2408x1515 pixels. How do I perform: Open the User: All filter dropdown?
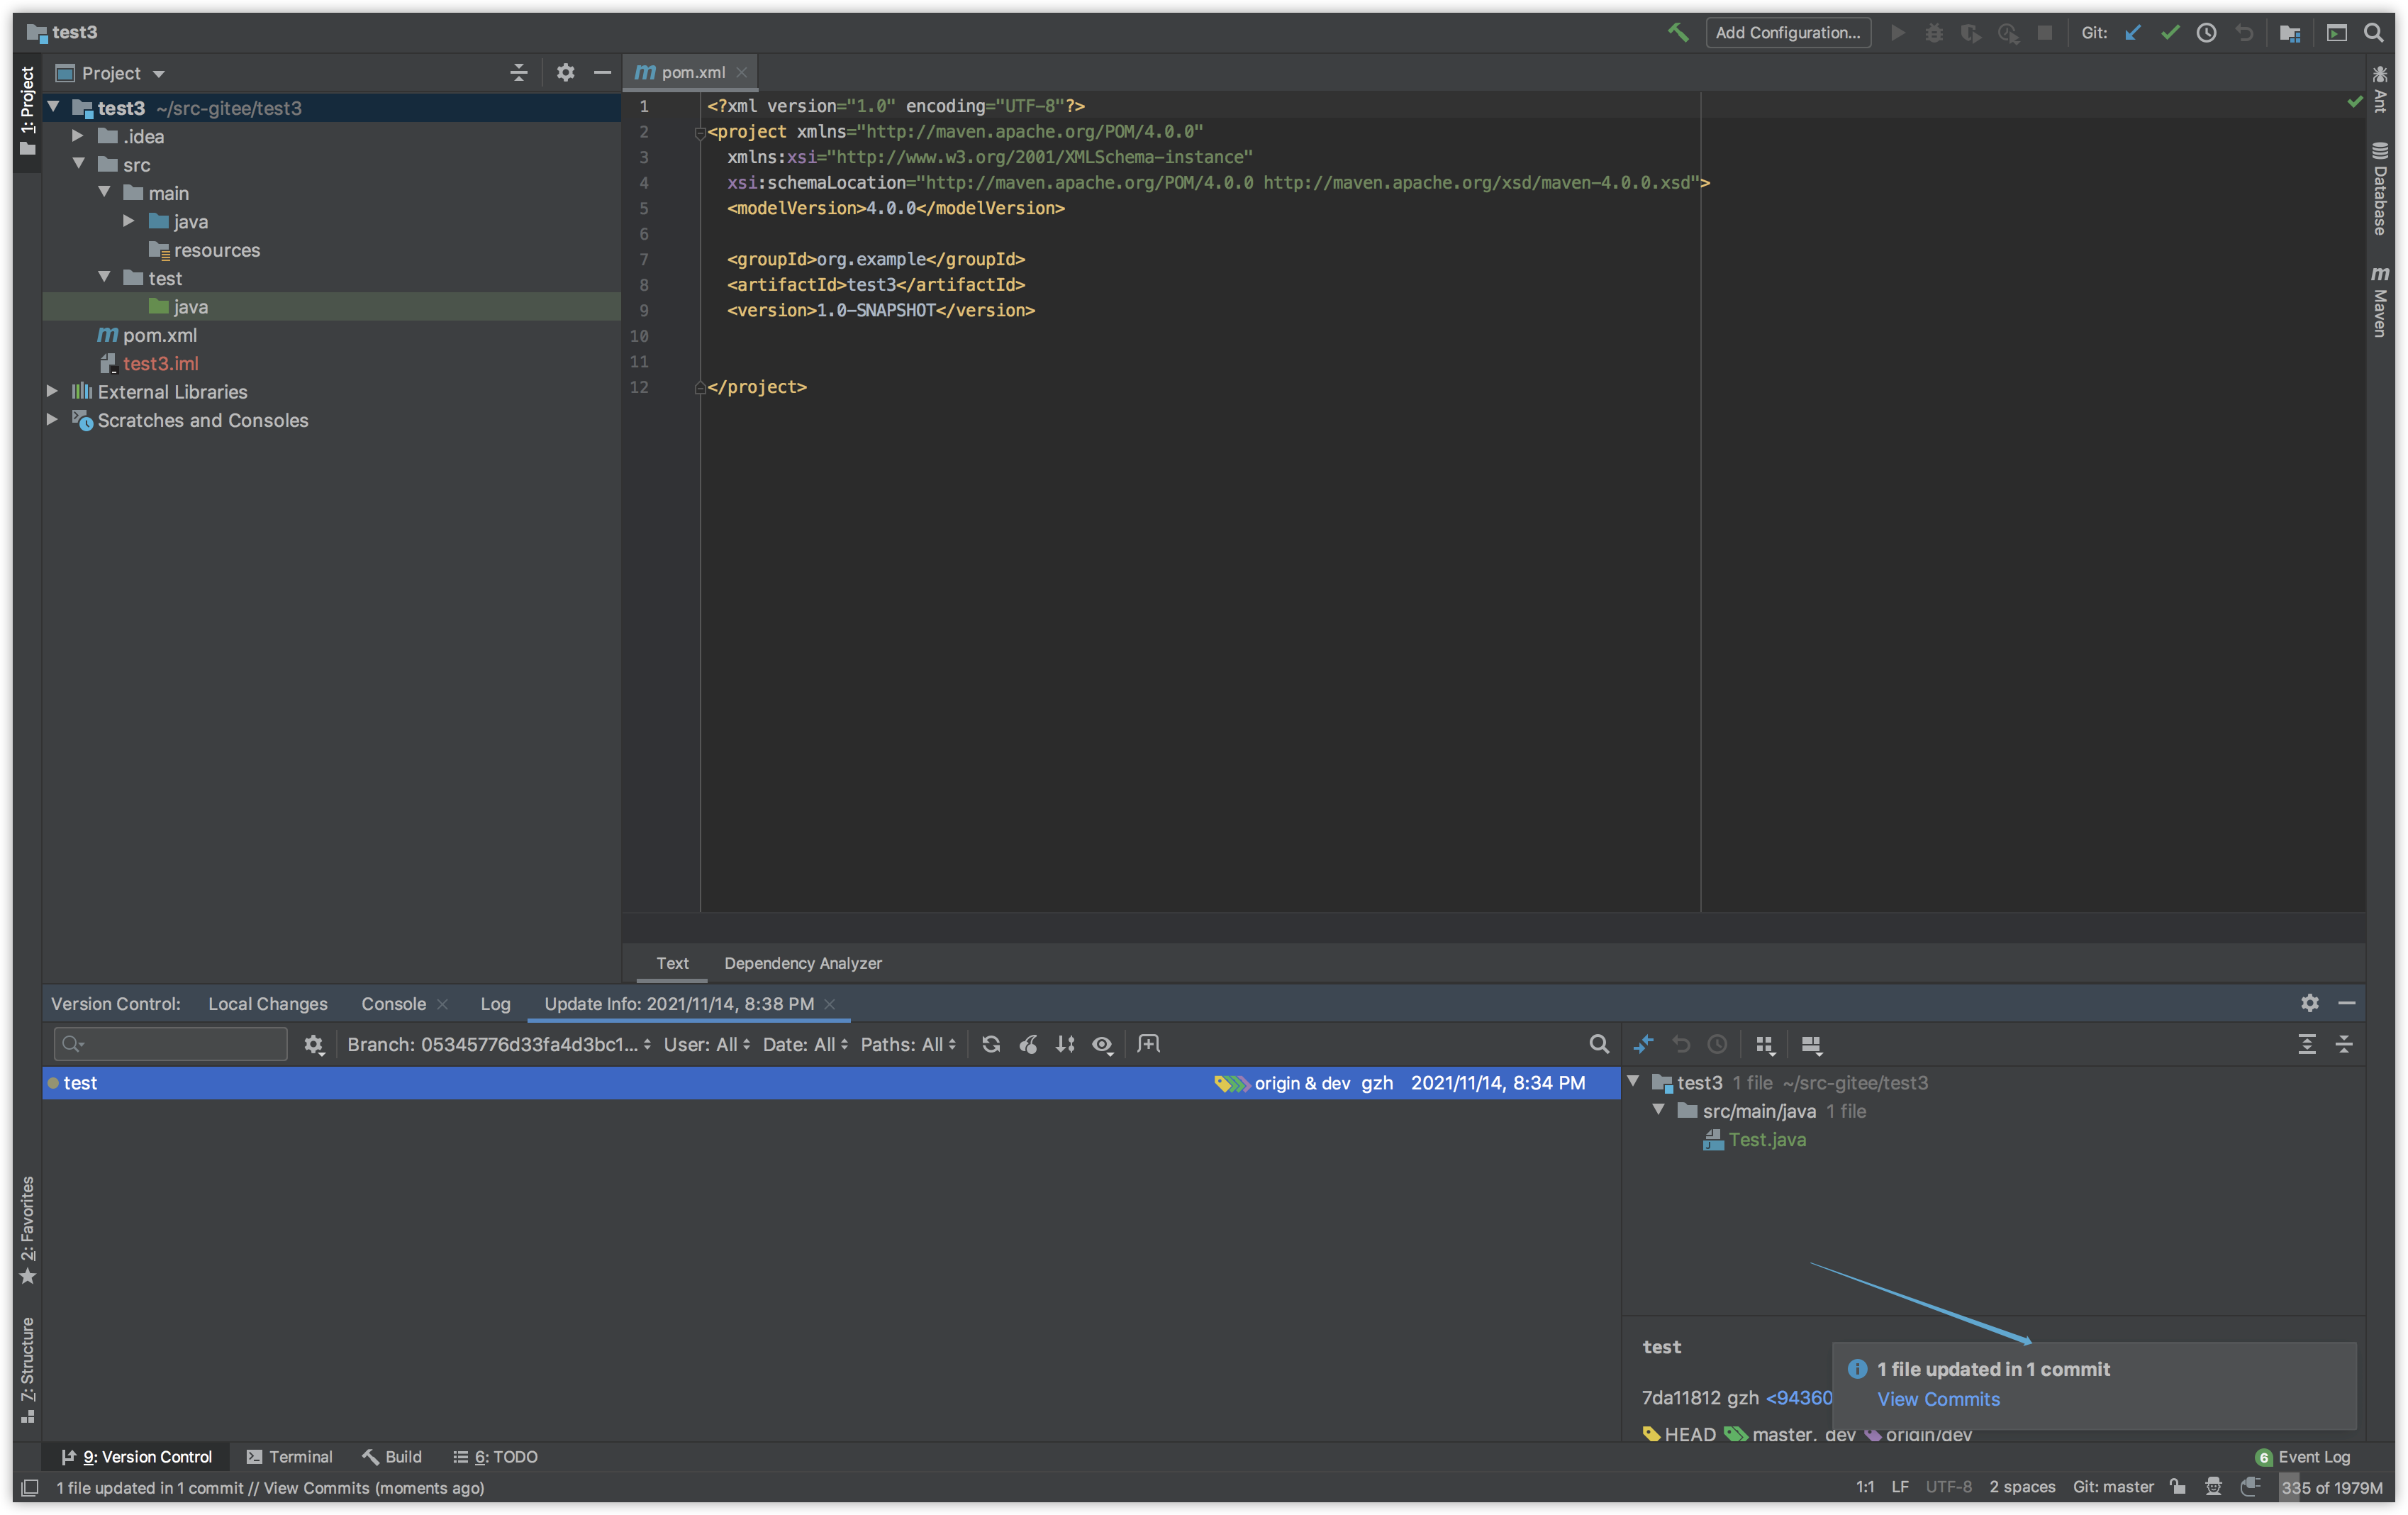tap(706, 1044)
